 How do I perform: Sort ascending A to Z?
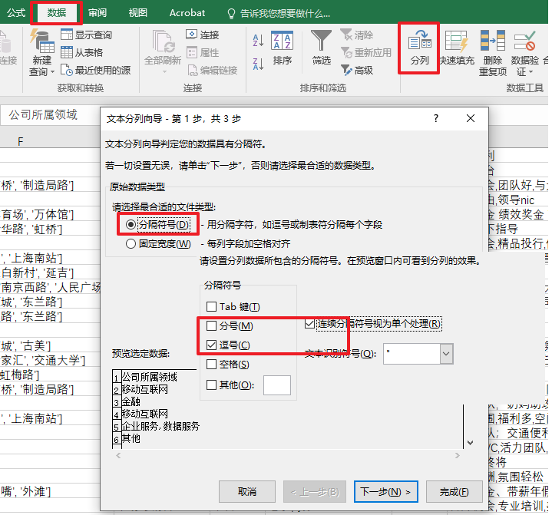coord(258,40)
